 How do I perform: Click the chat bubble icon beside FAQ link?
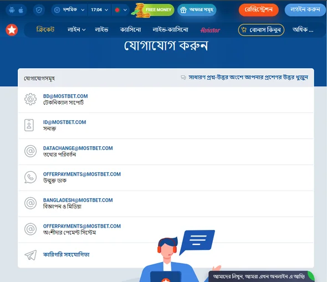point(183,78)
